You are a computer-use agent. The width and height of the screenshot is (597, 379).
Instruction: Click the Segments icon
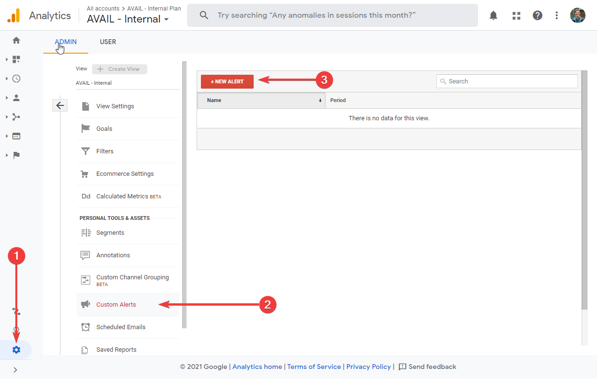[86, 233]
